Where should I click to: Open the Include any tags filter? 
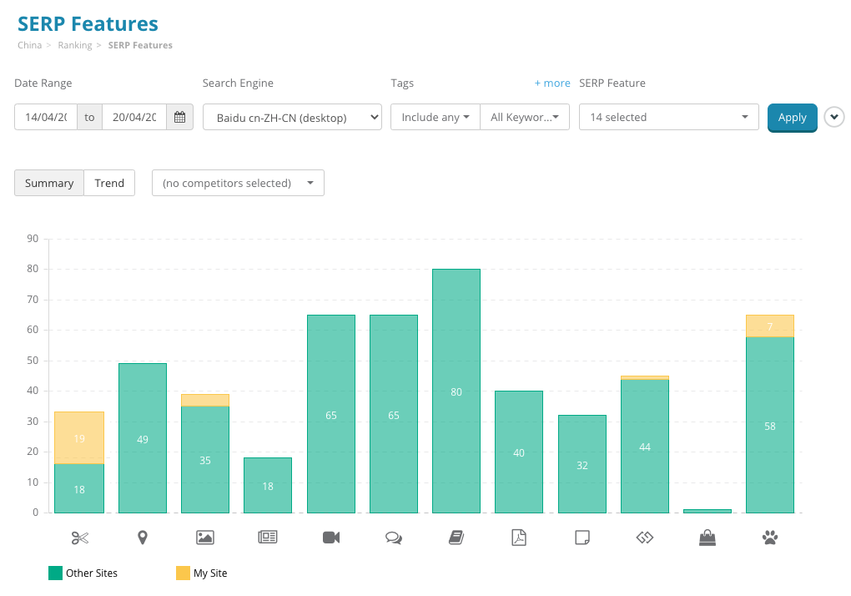(435, 117)
